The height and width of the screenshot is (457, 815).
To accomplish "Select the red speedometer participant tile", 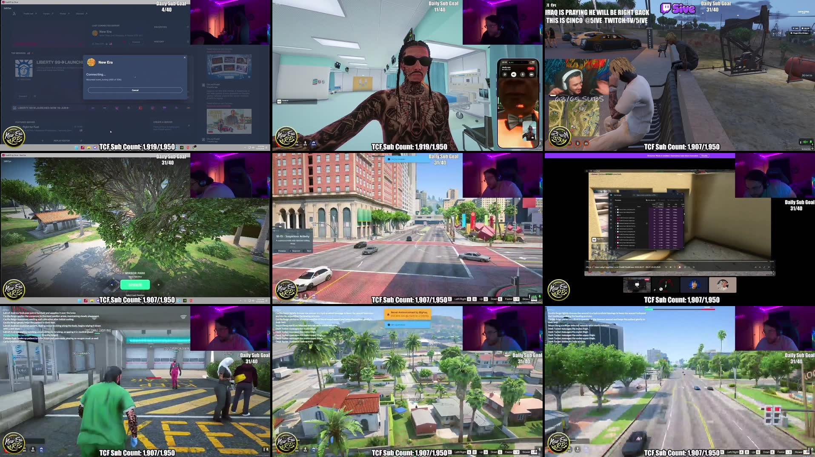I will click(x=665, y=285).
